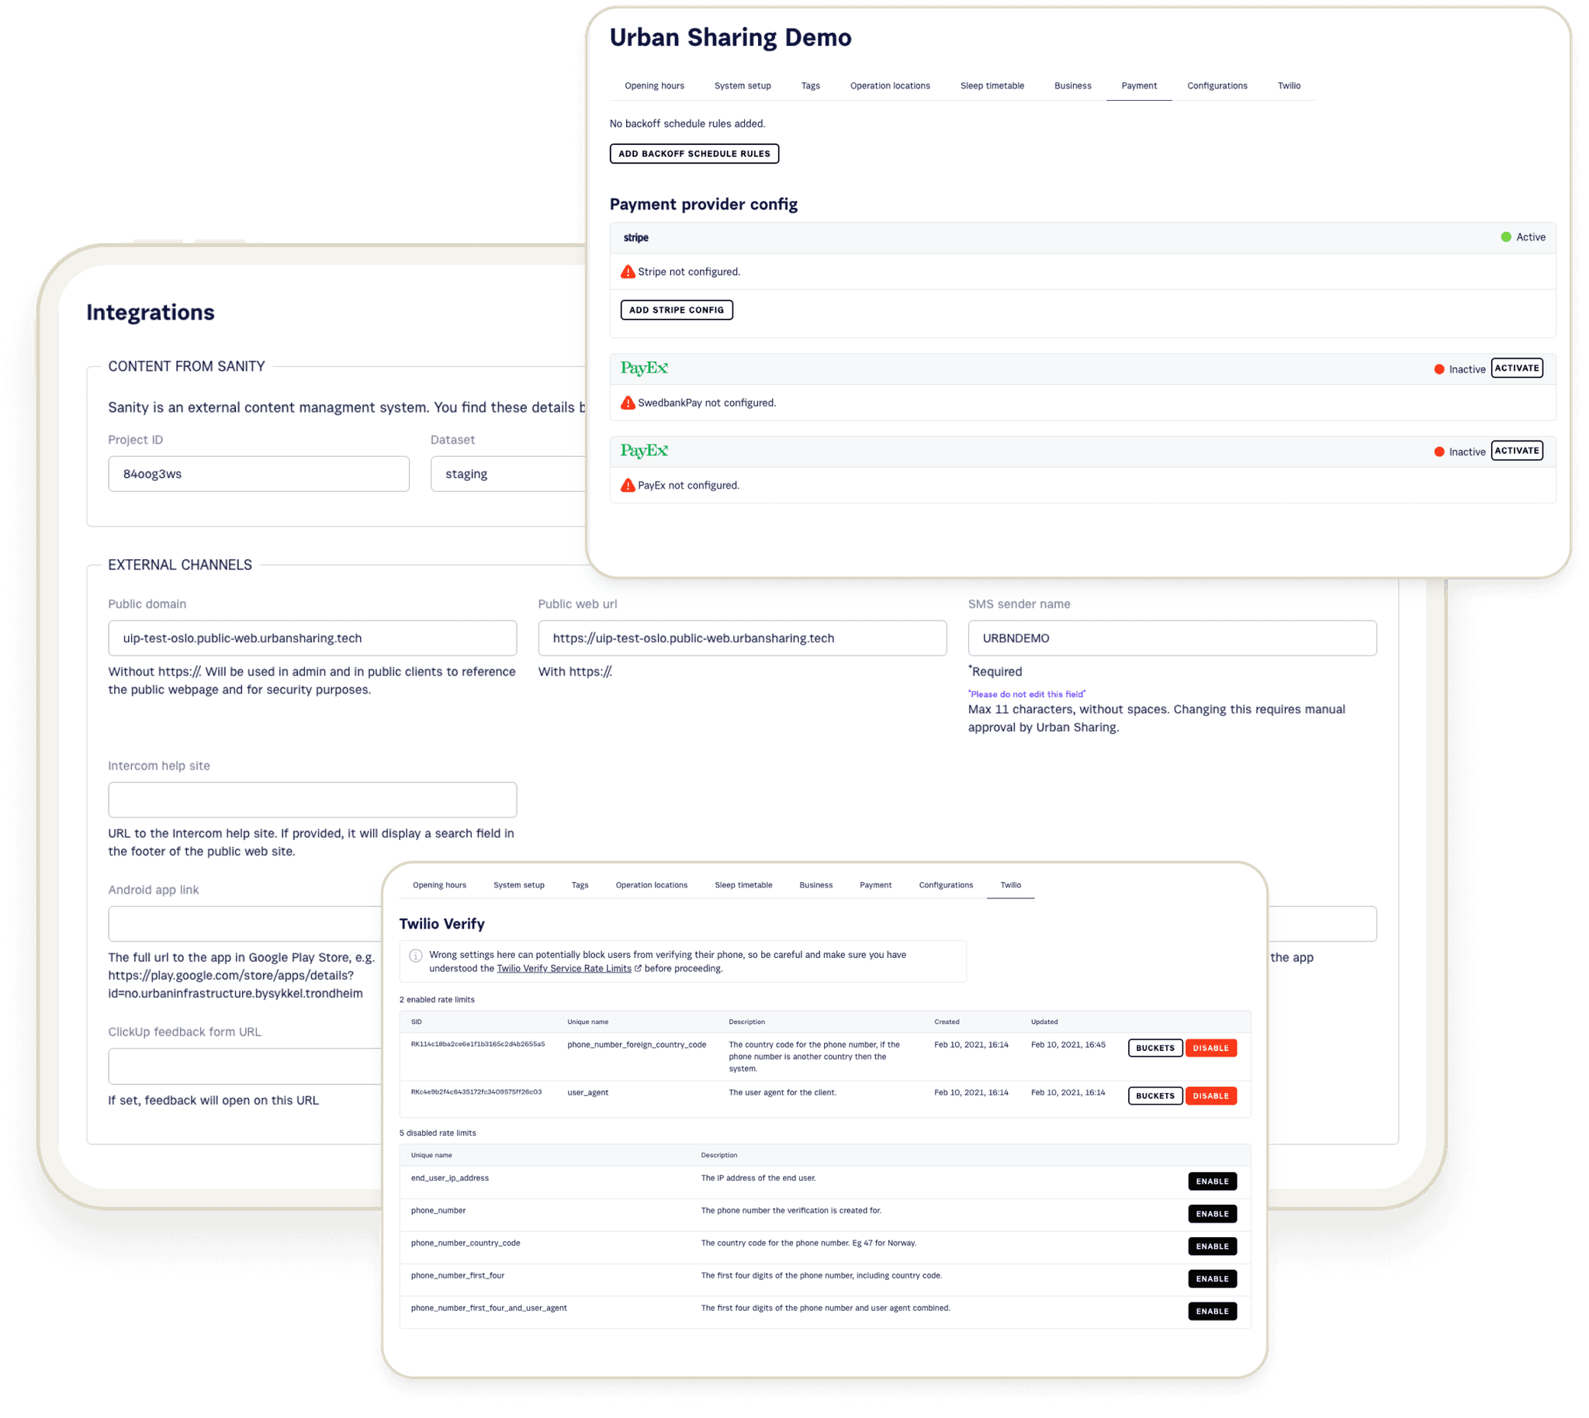Click the warning icon next to PayEx
The image size is (1589, 1418).
click(627, 485)
